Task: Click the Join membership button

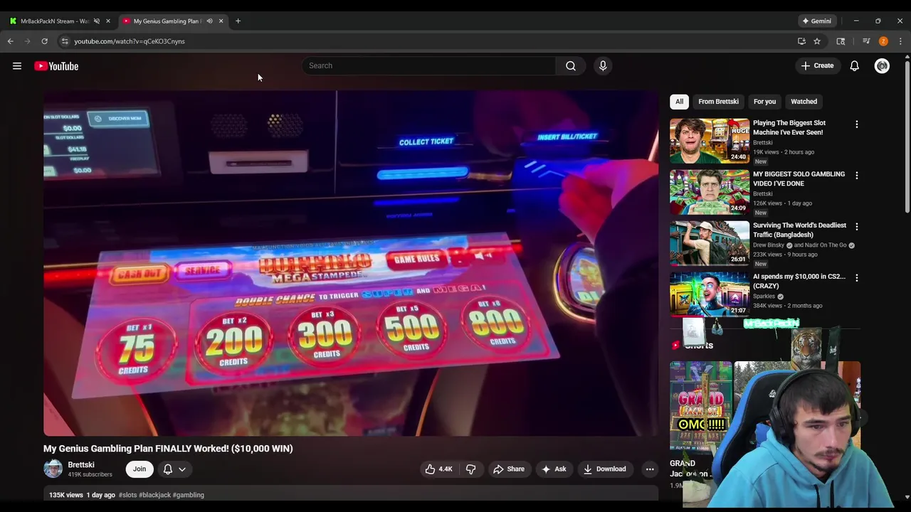Action: (x=139, y=469)
